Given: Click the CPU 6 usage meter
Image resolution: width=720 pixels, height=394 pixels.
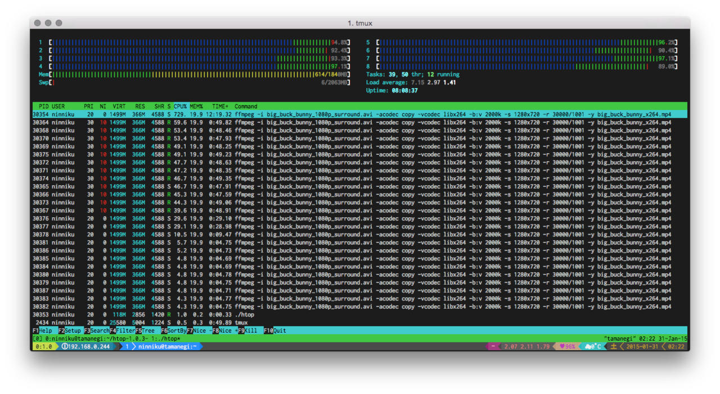Looking at the screenshot, I should click(x=522, y=50).
